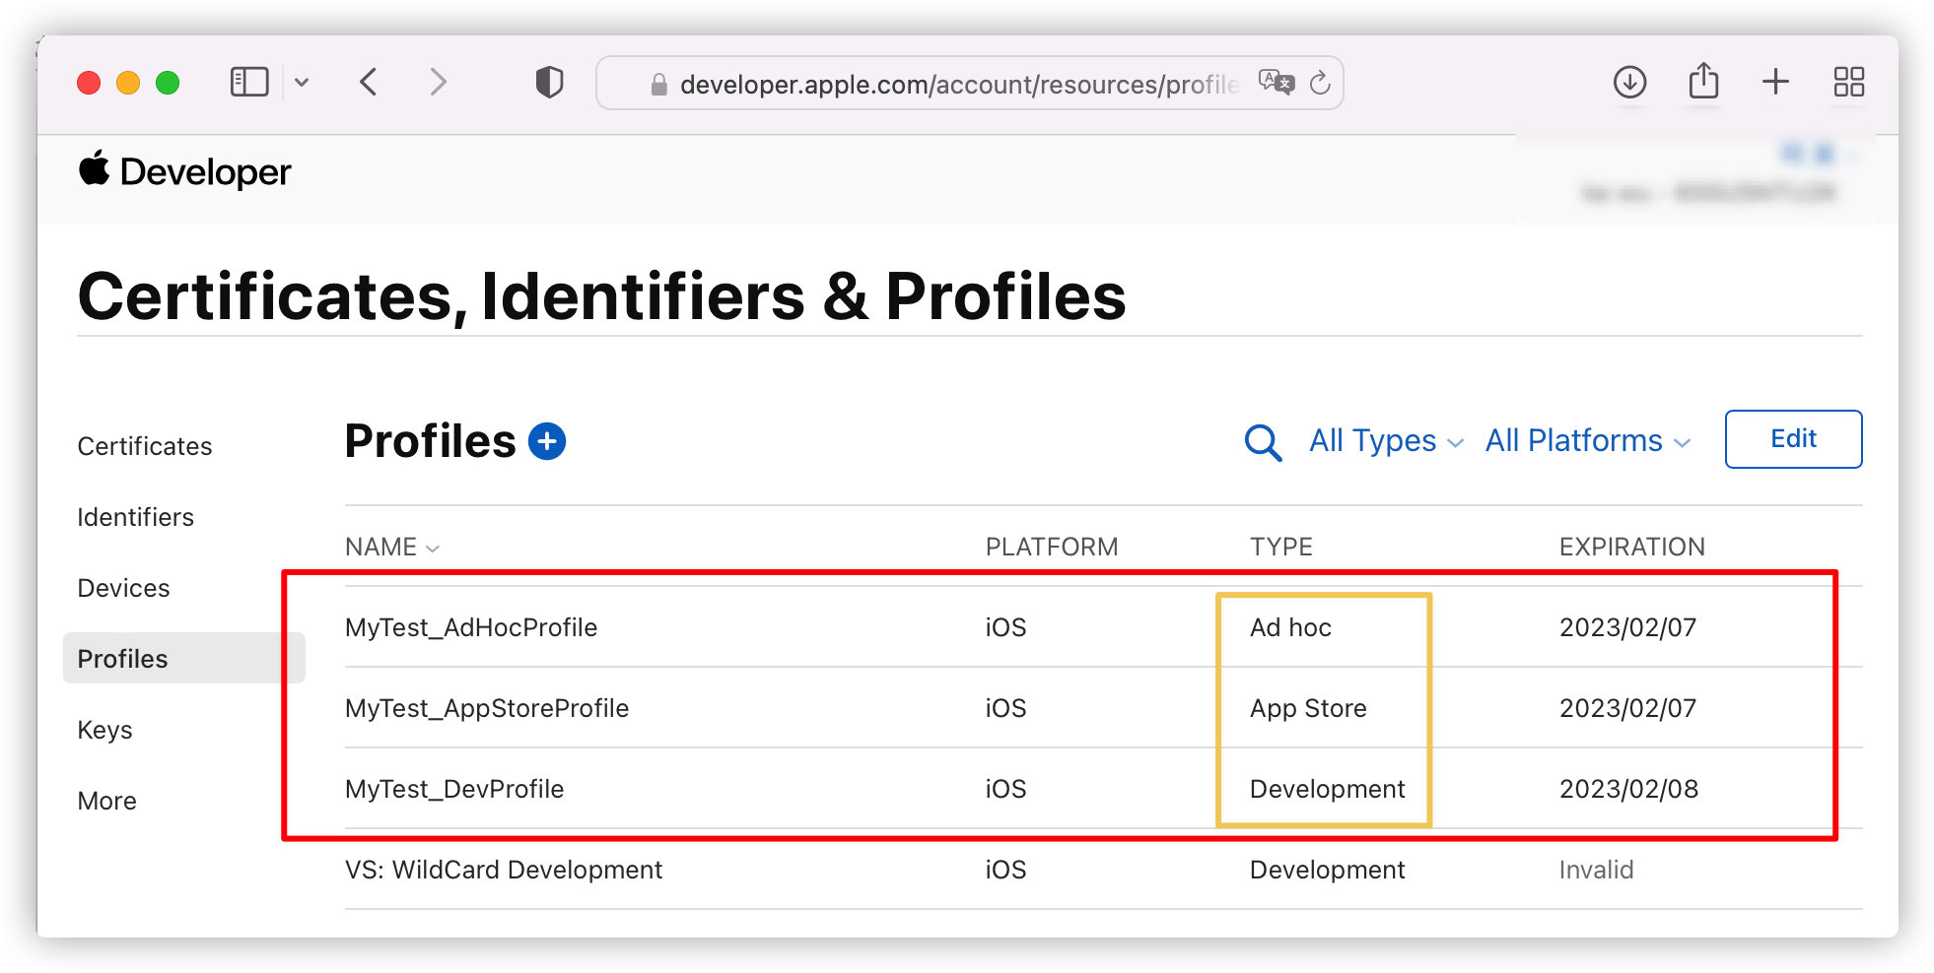Viewport: 1934px width, 973px height.
Task: Switch to Identifiers in the sidebar
Action: pos(136,517)
